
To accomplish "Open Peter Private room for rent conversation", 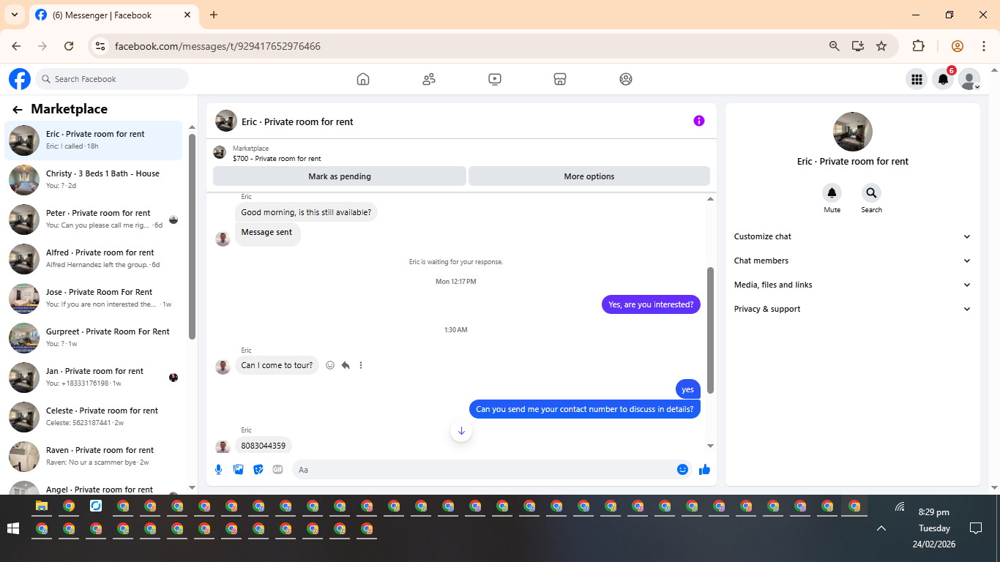I will (x=94, y=219).
